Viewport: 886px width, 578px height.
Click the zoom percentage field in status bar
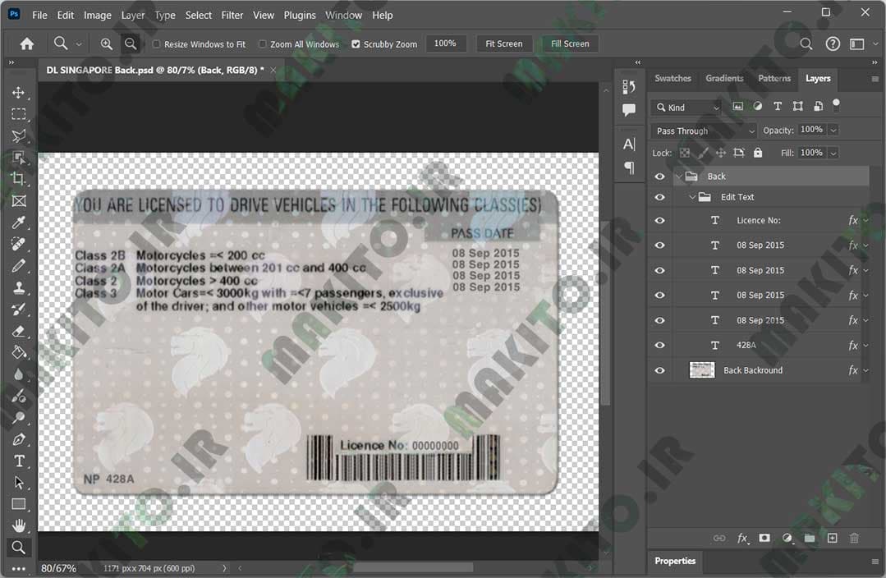(x=59, y=568)
